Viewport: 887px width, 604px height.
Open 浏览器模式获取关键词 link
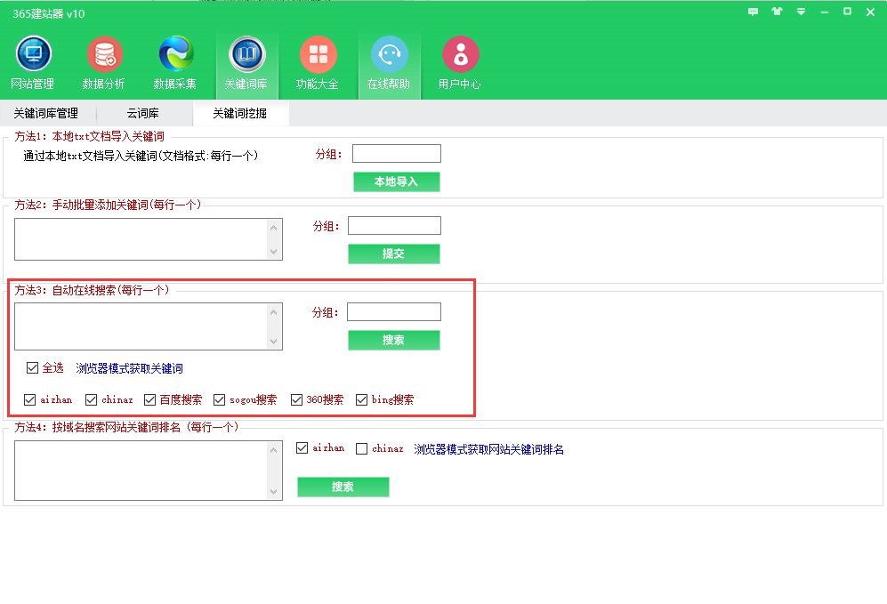(x=130, y=369)
